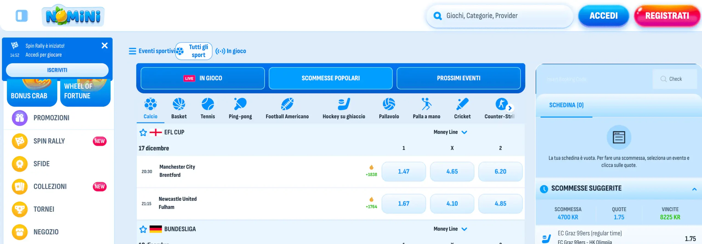The height and width of the screenshot is (244, 702).
Task: Click the Registrati button
Action: click(667, 16)
